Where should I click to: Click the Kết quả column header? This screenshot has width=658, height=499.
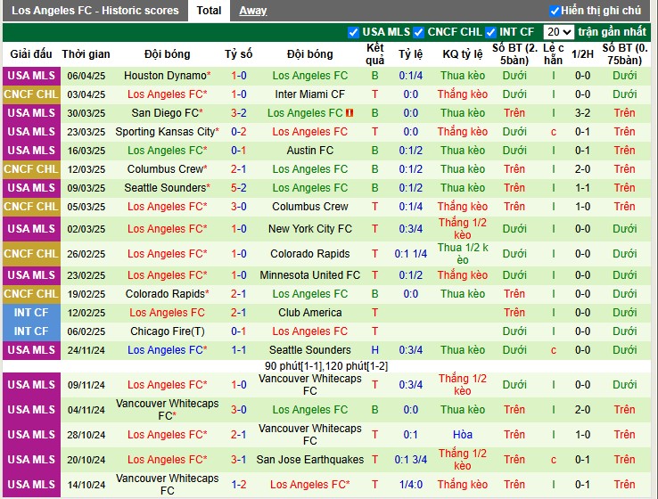(x=374, y=54)
